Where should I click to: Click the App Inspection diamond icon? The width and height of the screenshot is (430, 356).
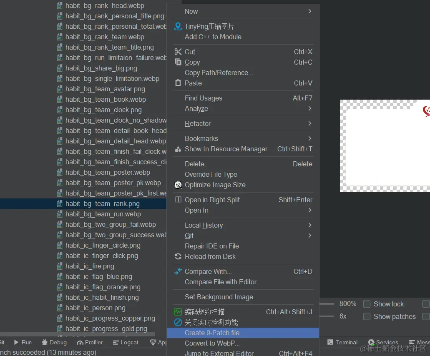(153, 342)
